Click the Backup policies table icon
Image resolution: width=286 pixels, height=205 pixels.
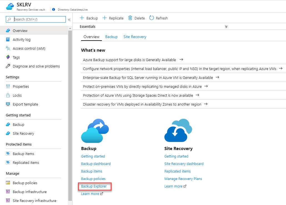click(8, 183)
